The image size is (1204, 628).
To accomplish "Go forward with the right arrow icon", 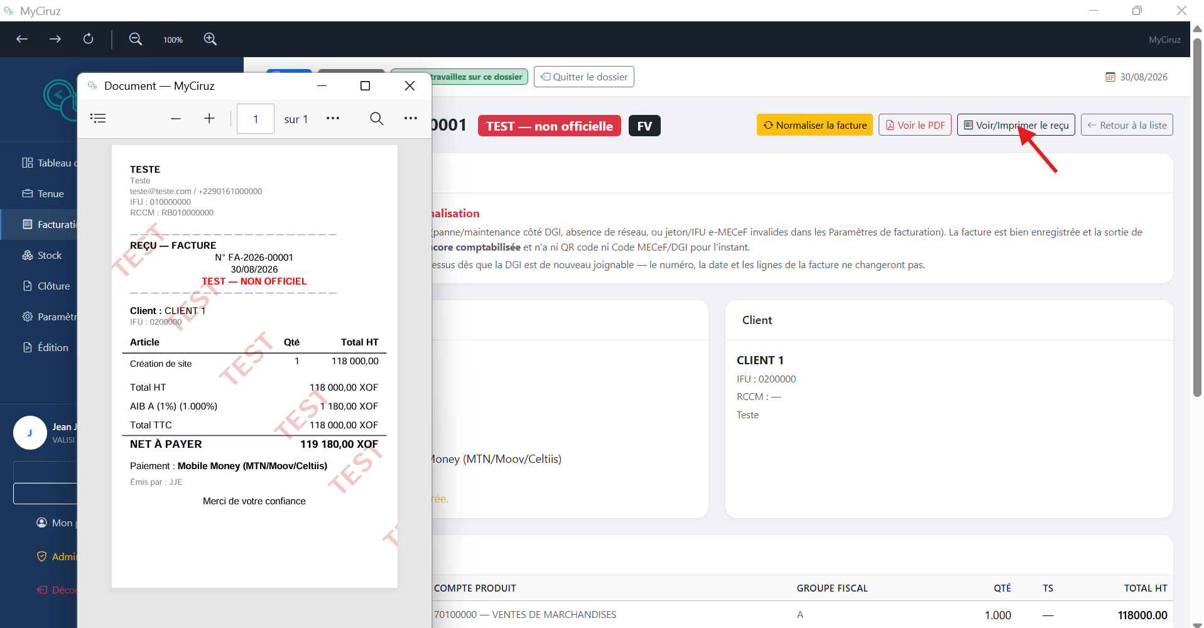I will click(x=55, y=39).
